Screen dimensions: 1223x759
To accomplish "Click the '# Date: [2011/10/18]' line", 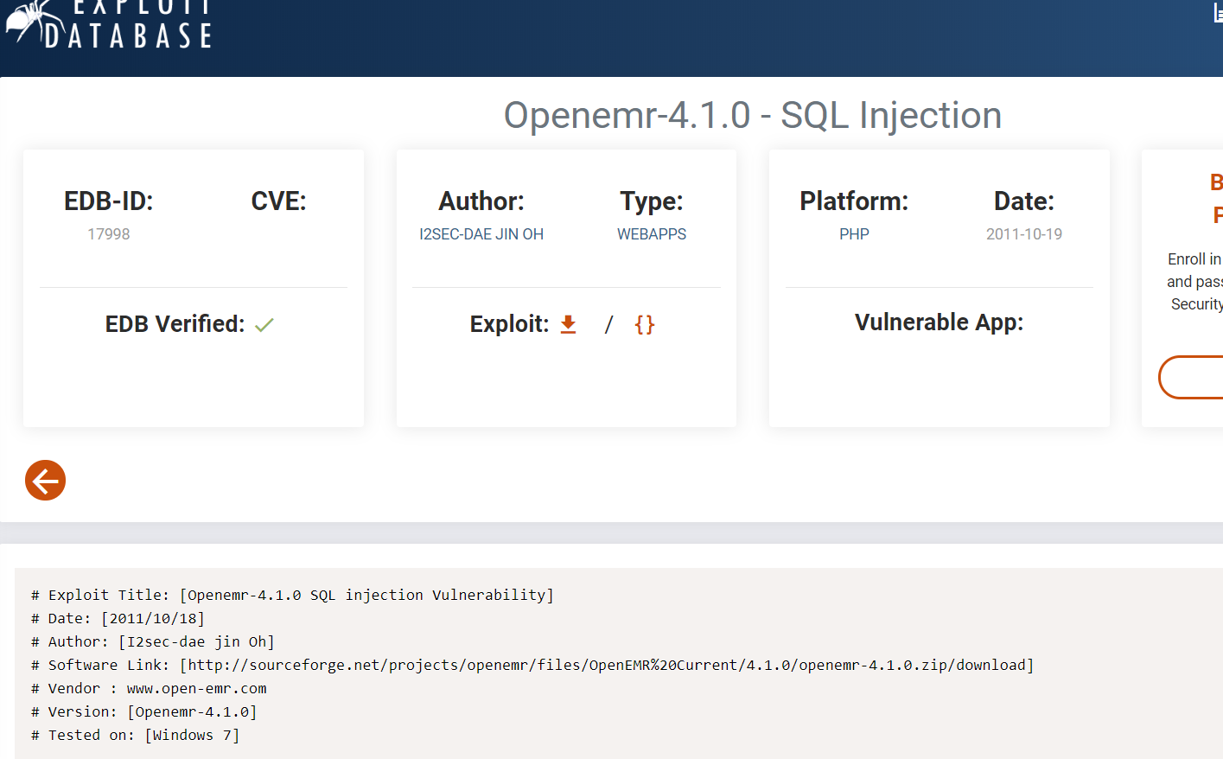I will click(118, 618).
